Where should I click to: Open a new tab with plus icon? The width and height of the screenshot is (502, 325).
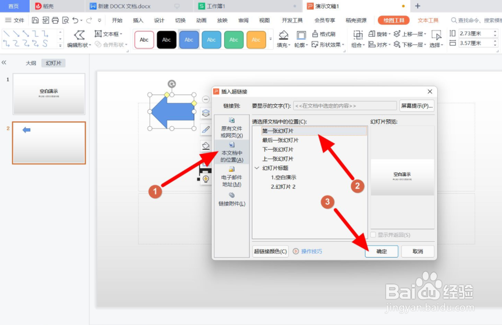pos(417,6)
